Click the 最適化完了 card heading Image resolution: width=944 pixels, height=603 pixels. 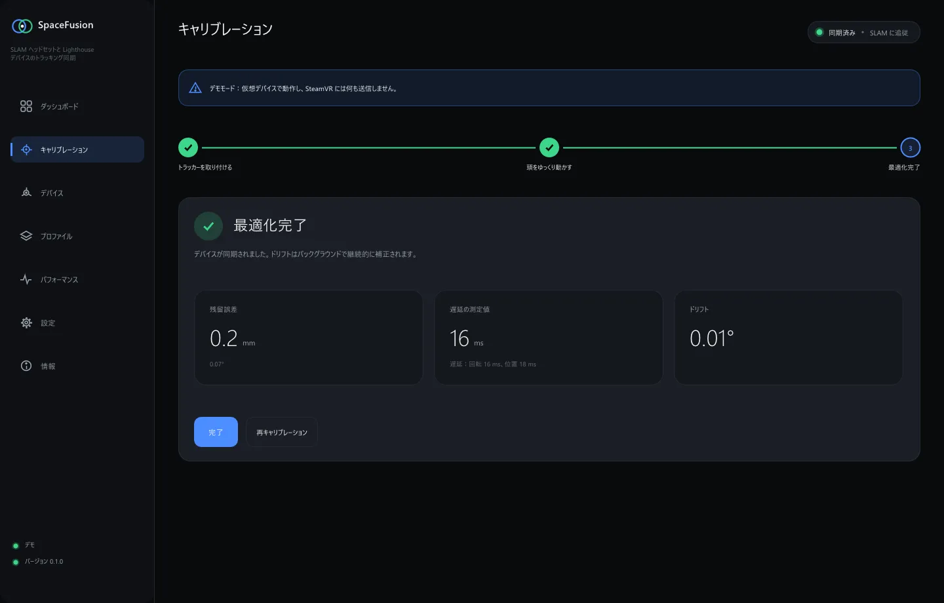(x=270, y=225)
